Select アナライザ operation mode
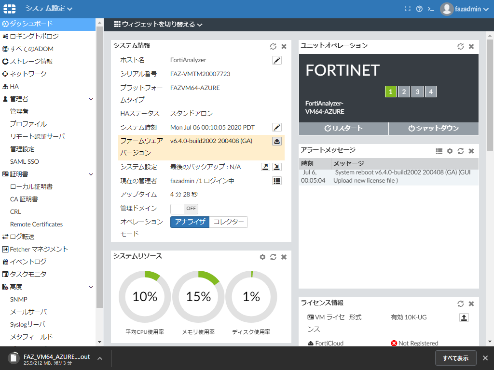 [x=190, y=222]
